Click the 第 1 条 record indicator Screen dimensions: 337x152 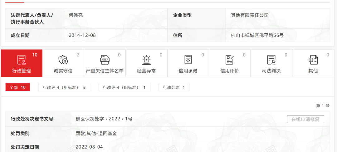[x=323, y=105]
